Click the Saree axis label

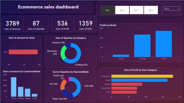108,80
